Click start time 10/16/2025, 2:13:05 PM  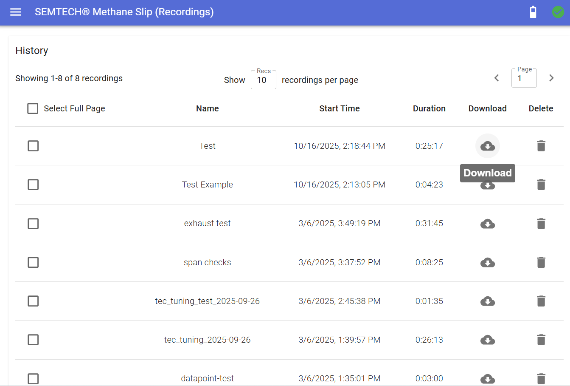point(340,184)
